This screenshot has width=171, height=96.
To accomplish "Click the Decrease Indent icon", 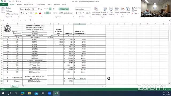I will tap(54, 13).
